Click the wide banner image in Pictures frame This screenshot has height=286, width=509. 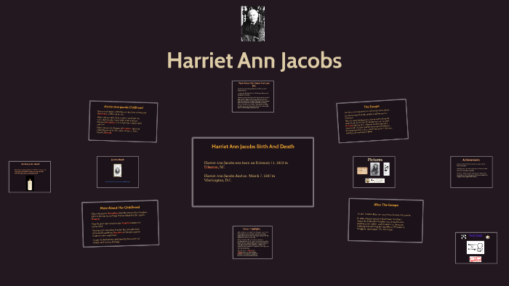click(x=375, y=181)
